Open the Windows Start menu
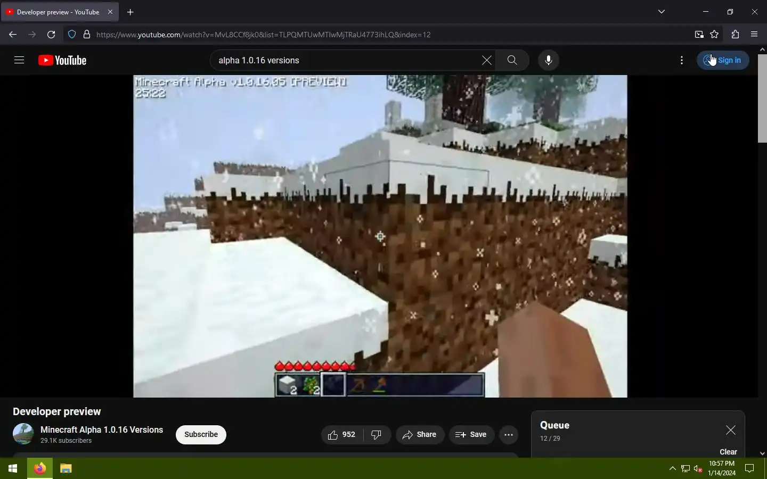This screenshot has width=767, height=479. 13,468
